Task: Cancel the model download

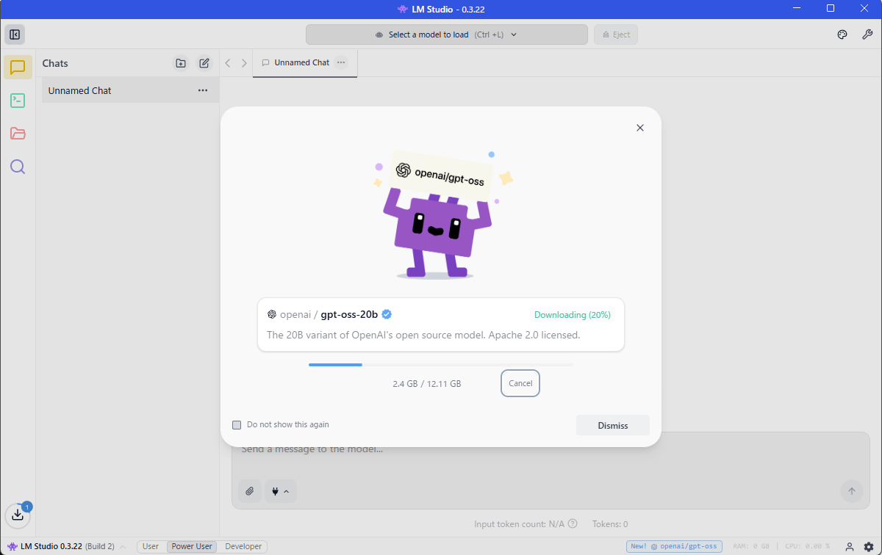Action: (520, 383)
